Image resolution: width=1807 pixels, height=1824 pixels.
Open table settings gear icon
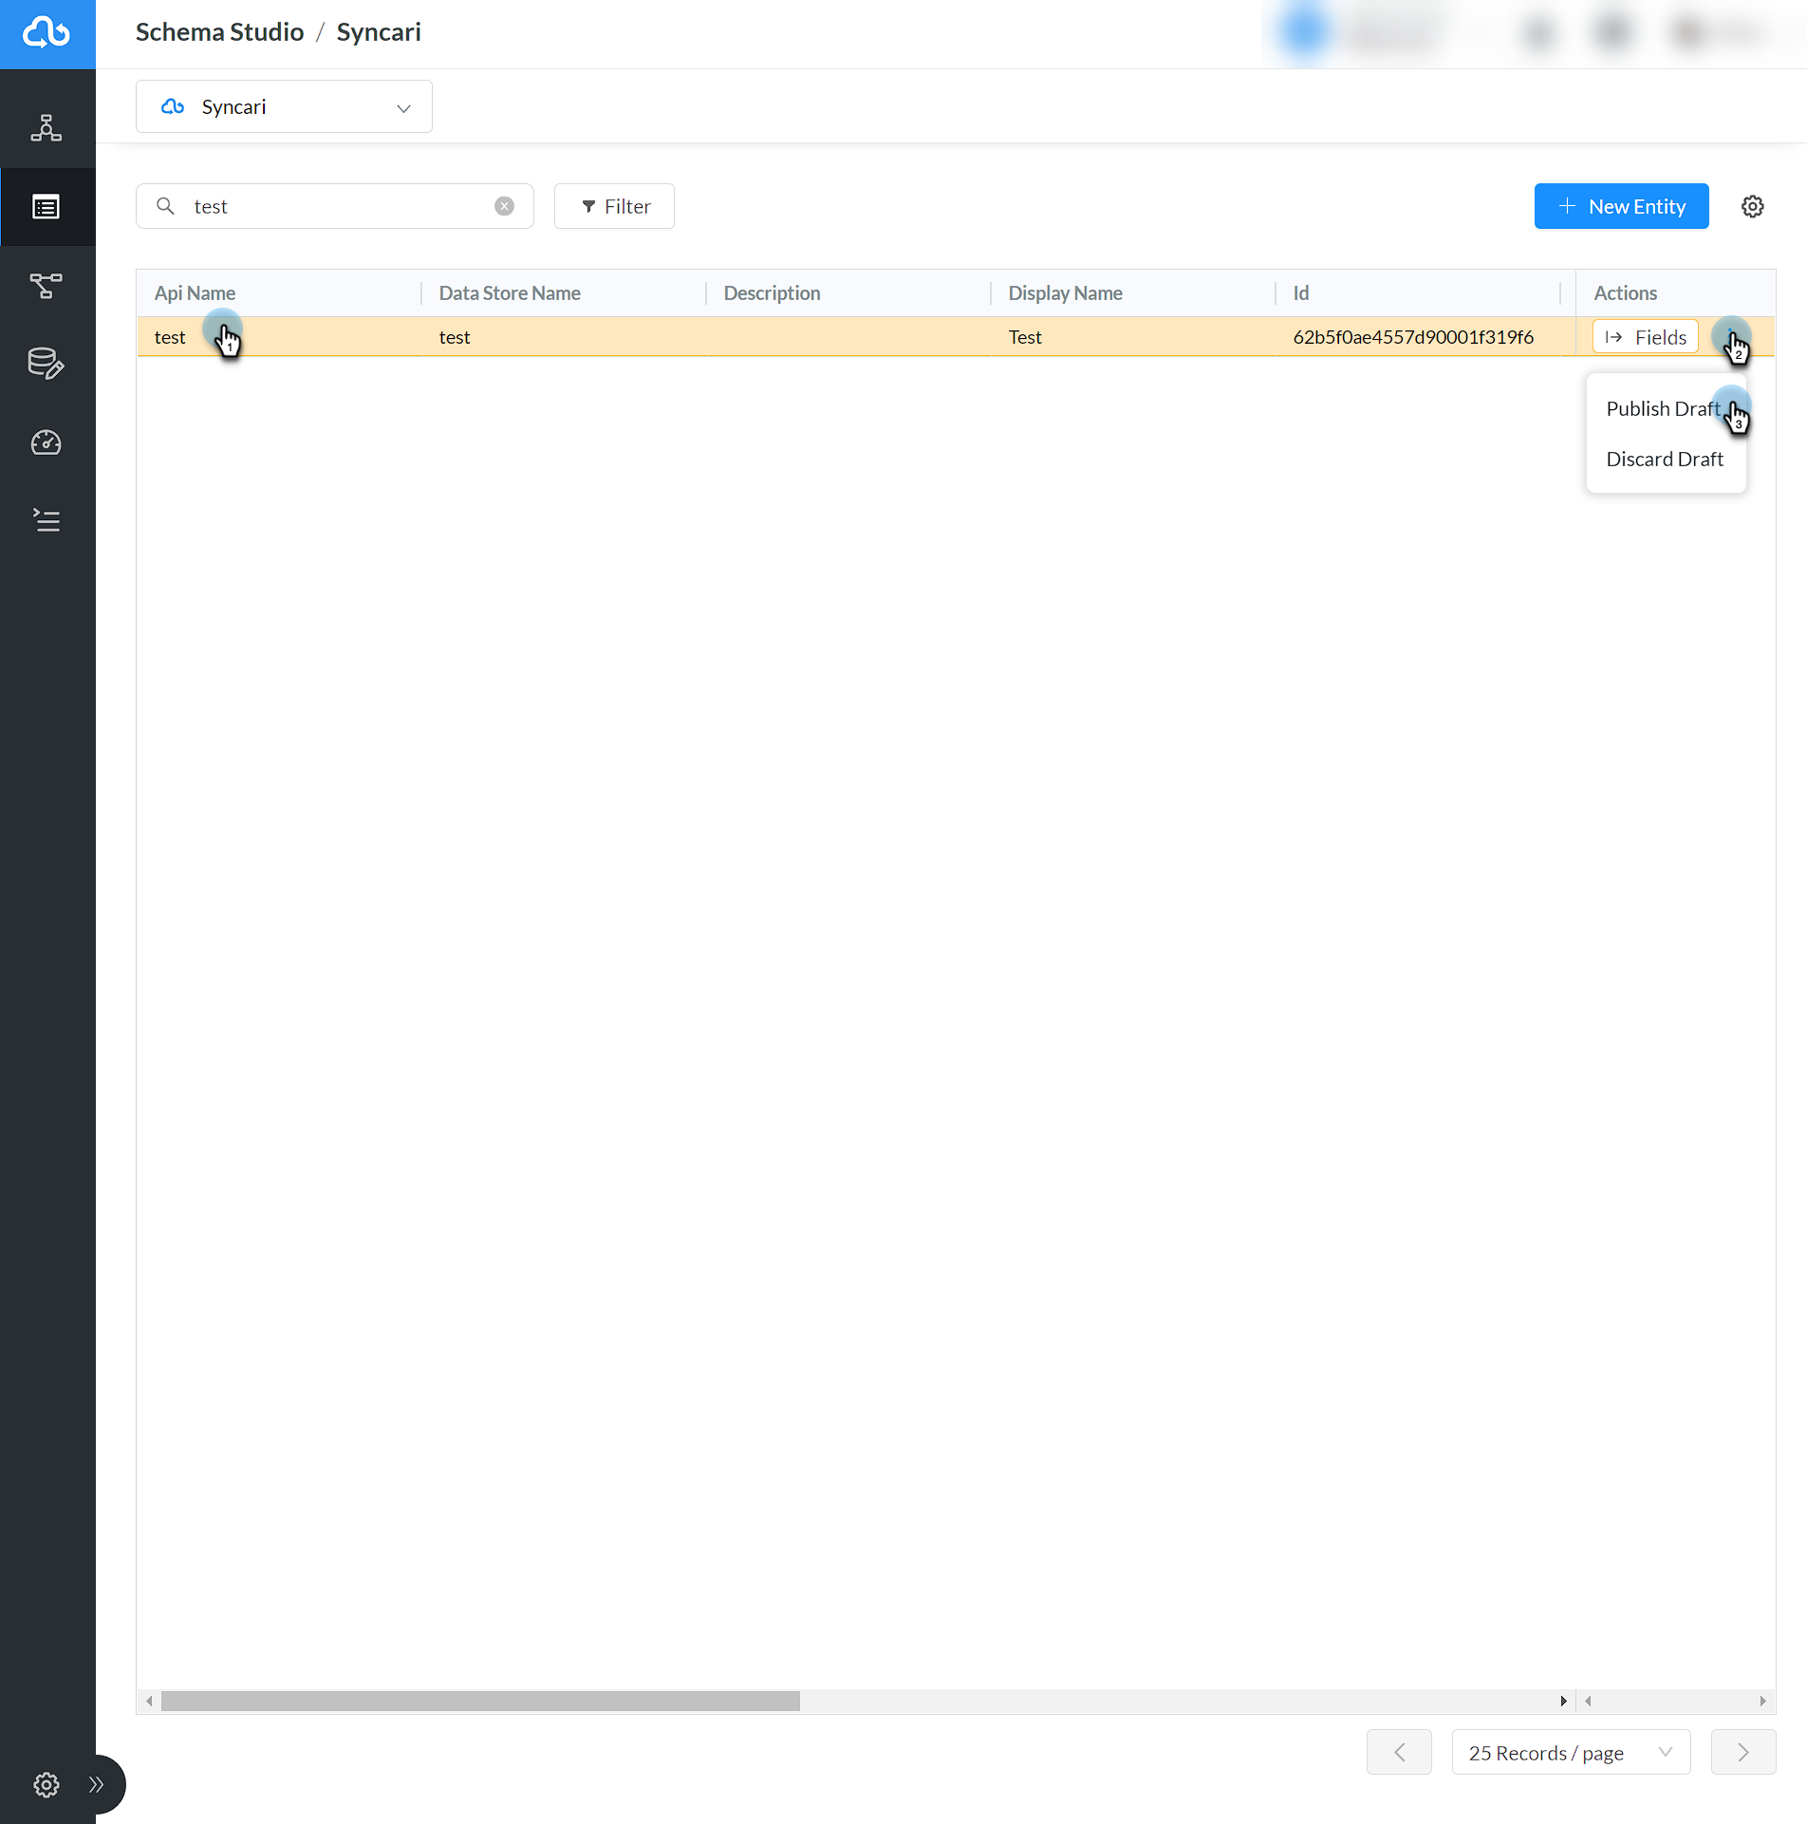click(1753, 206)
